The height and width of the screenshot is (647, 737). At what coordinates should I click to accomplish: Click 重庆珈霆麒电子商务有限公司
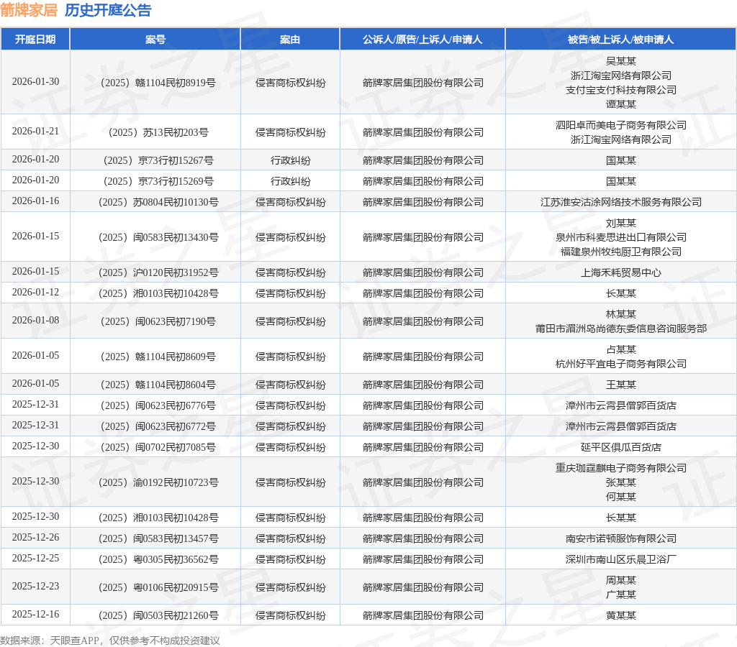pyautogui.click(x=621, y=468)
